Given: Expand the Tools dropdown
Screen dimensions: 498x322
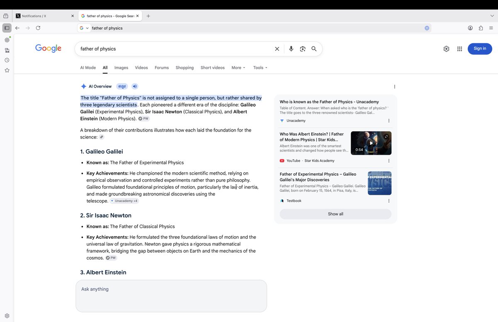Looking at the screenshot, I should pos(260,68).
